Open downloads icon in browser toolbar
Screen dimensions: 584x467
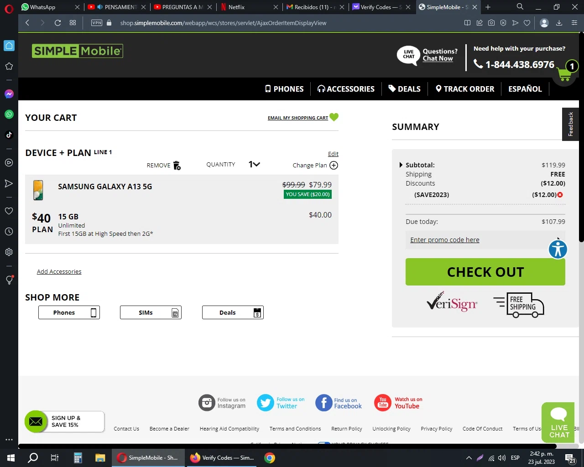559,23
